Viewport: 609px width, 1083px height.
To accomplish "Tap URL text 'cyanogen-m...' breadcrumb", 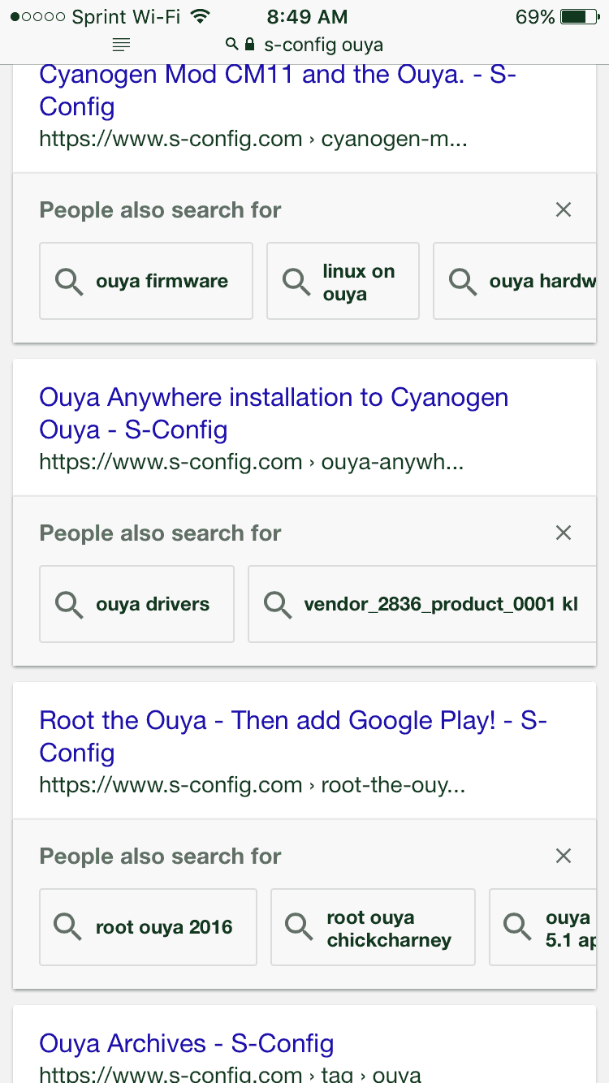I will pos(395,139).
